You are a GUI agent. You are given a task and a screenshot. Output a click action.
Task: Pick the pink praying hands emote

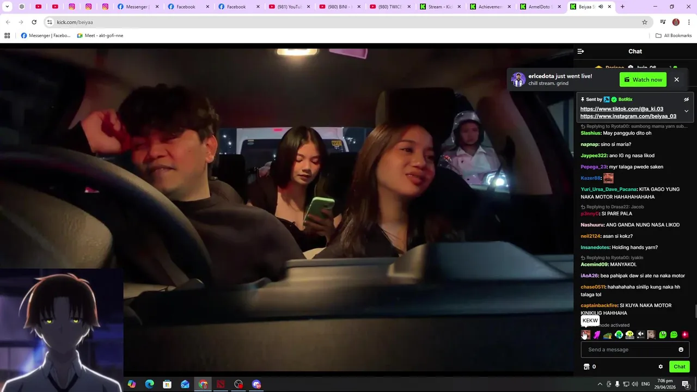click(597, 335)
